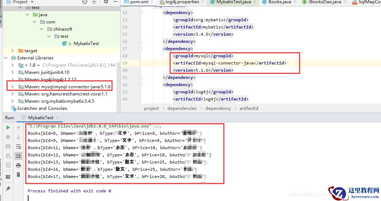
Task: Switch to log4j.properties tab
Action: (x=182, y=2)
